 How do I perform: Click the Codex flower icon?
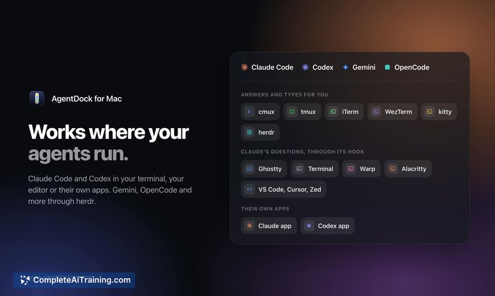click(305, 67)
